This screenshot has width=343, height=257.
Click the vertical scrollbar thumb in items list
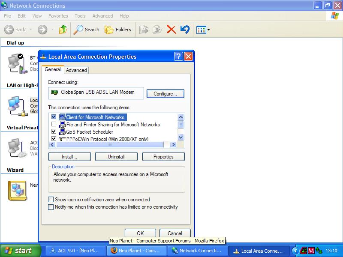(x=181, y=125)
